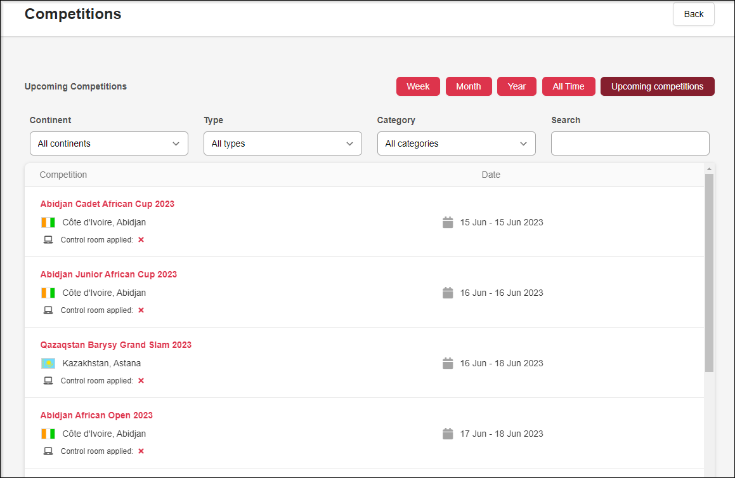Open the All categories dropdown
Image resolution: width=735 pixels, height=478 pixels.
pyautogui.click(x=457, y=143)
